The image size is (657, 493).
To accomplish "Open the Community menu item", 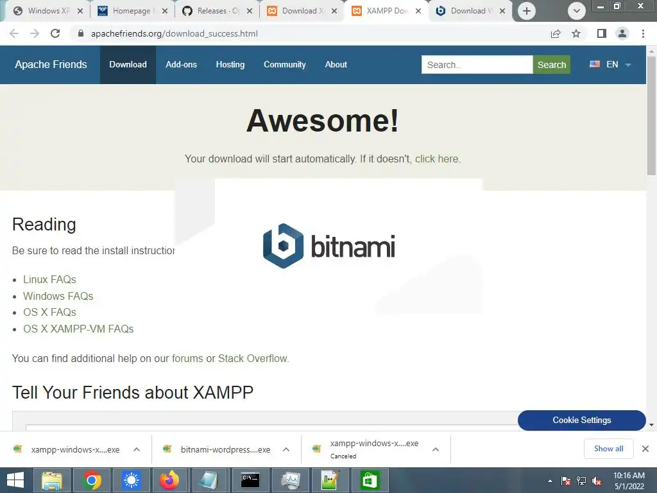I will (x=284, y=65).
